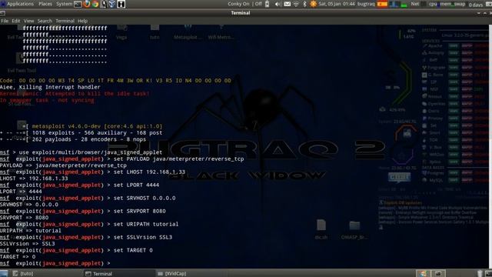Screen dimensions: 492x277
Task: Open the bugtraq user menu
Action: (x=366, y=4)
